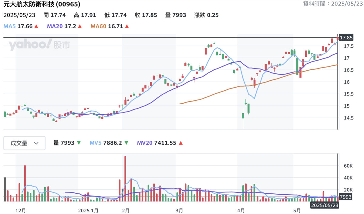Select the MV5 volume average legend
364x214 pixels.
coord(96,143)
